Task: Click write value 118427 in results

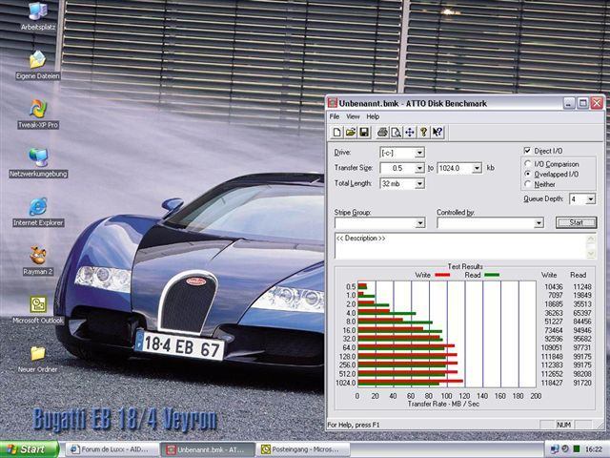Action: [552, 383]
